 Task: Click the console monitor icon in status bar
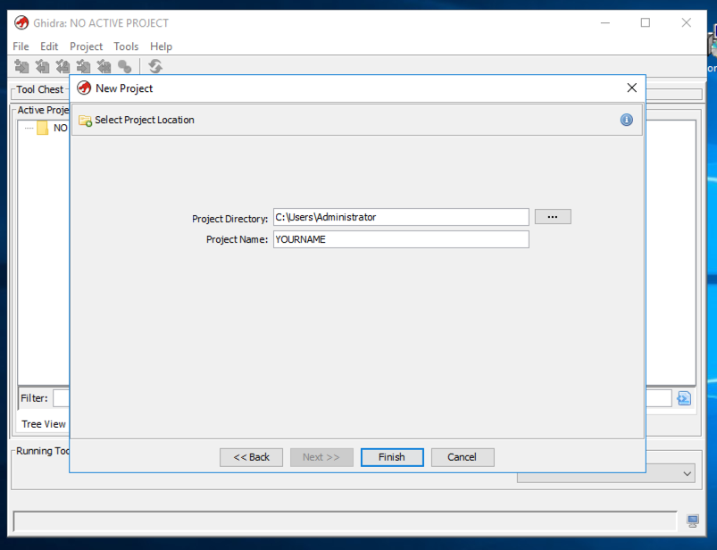coord(693,521)
